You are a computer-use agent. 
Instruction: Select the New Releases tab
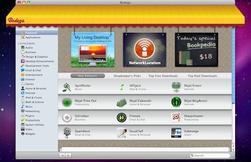point(88,76)
